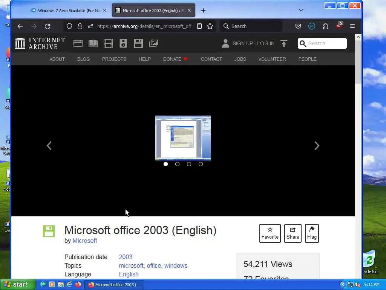Screen dimensions: 386x290
Task: Open the PROJECTS menu item
Action: [x=114, y=59]
